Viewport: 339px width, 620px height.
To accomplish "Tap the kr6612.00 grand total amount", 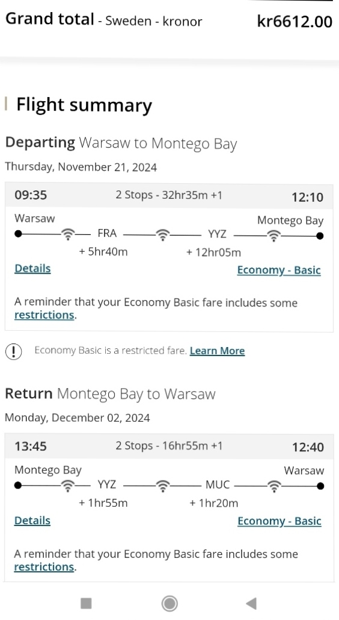I will point(295,21).
